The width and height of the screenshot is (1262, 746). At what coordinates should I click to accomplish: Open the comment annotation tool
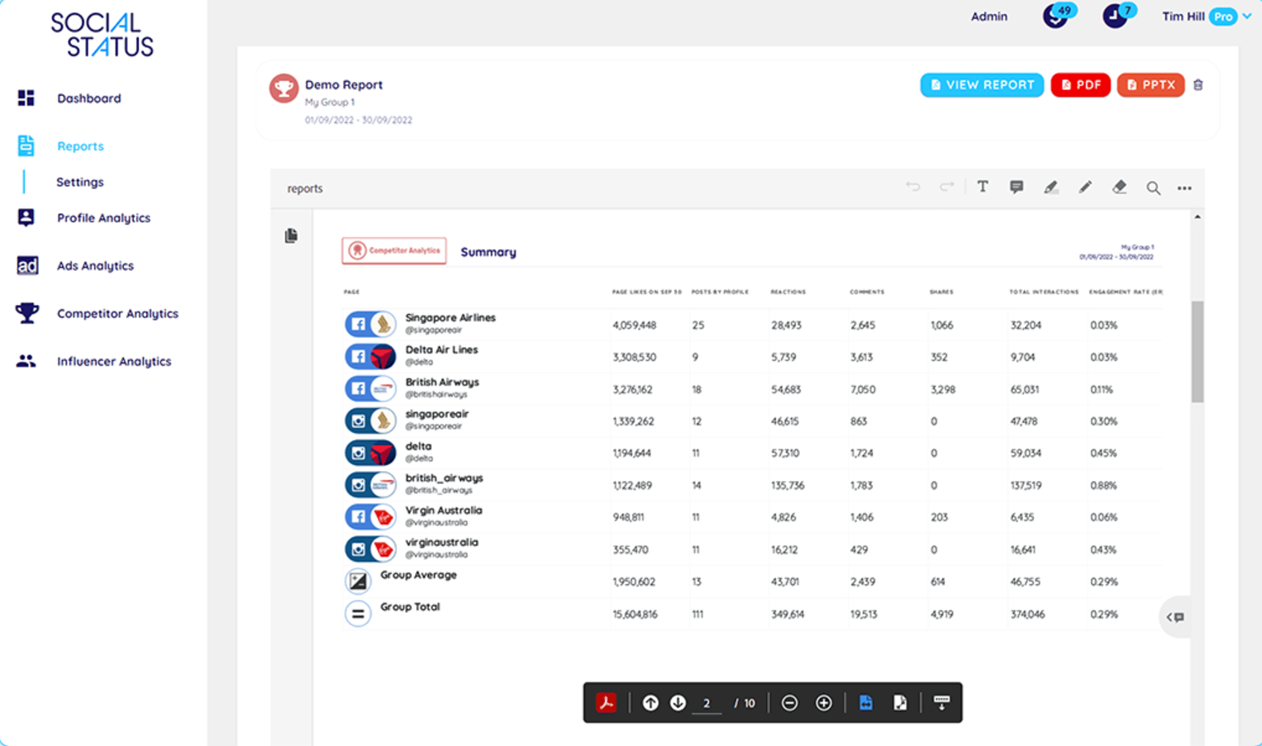pos(1017,188)
